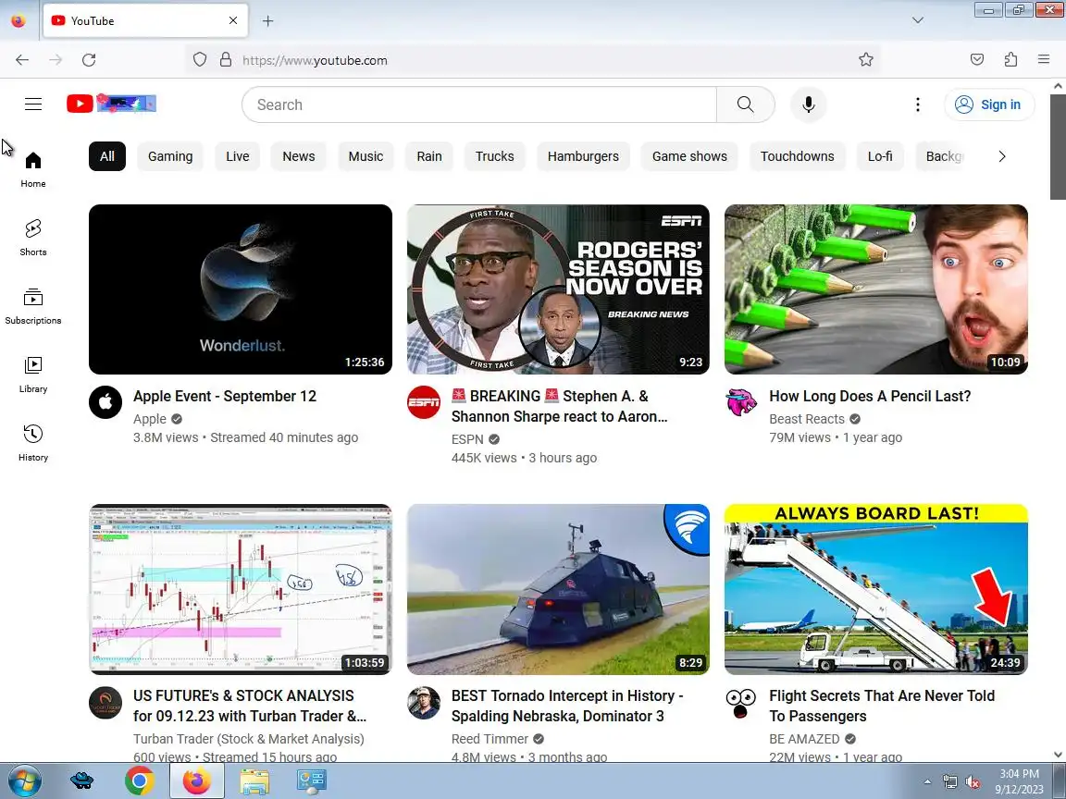Open YouTube settings three-dot menu
1066x799 pixels.
coord(918,104)
